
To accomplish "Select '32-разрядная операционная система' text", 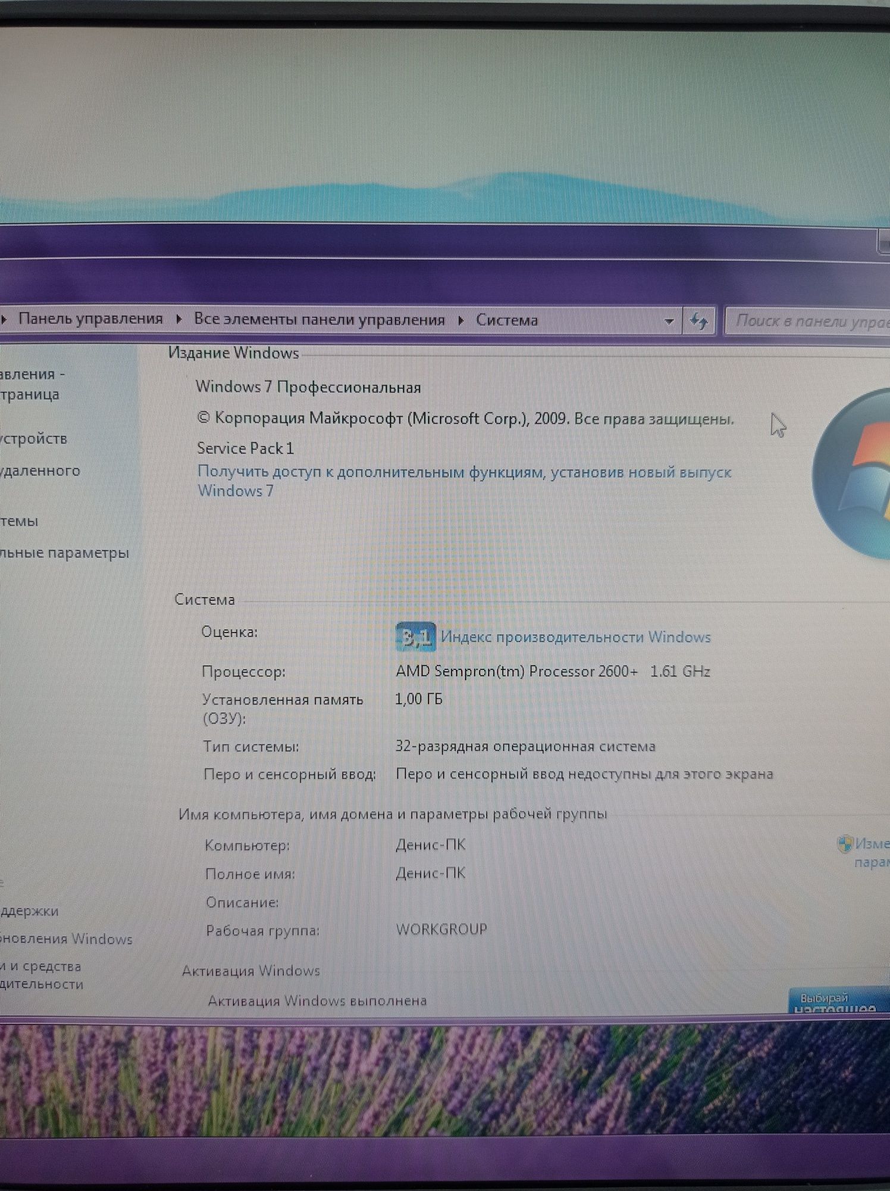I will (525, 747).
